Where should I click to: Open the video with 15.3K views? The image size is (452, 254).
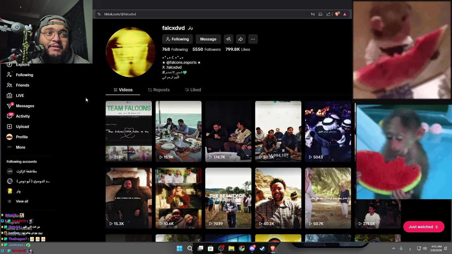pos(129,198)
